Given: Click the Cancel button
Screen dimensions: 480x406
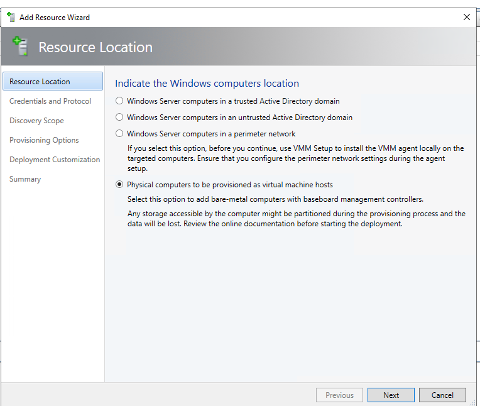Looking at the screenshot, I should click(x=442, y=395).
